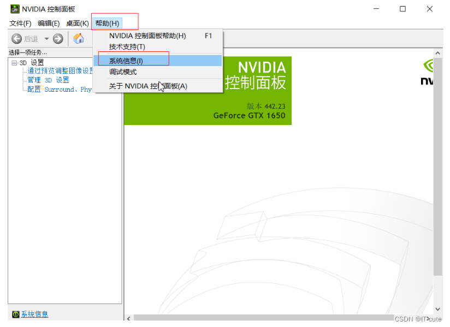Click the vertical scrollbar thumb
Viewport: 450px width, 327px height.
pos(437,167)
